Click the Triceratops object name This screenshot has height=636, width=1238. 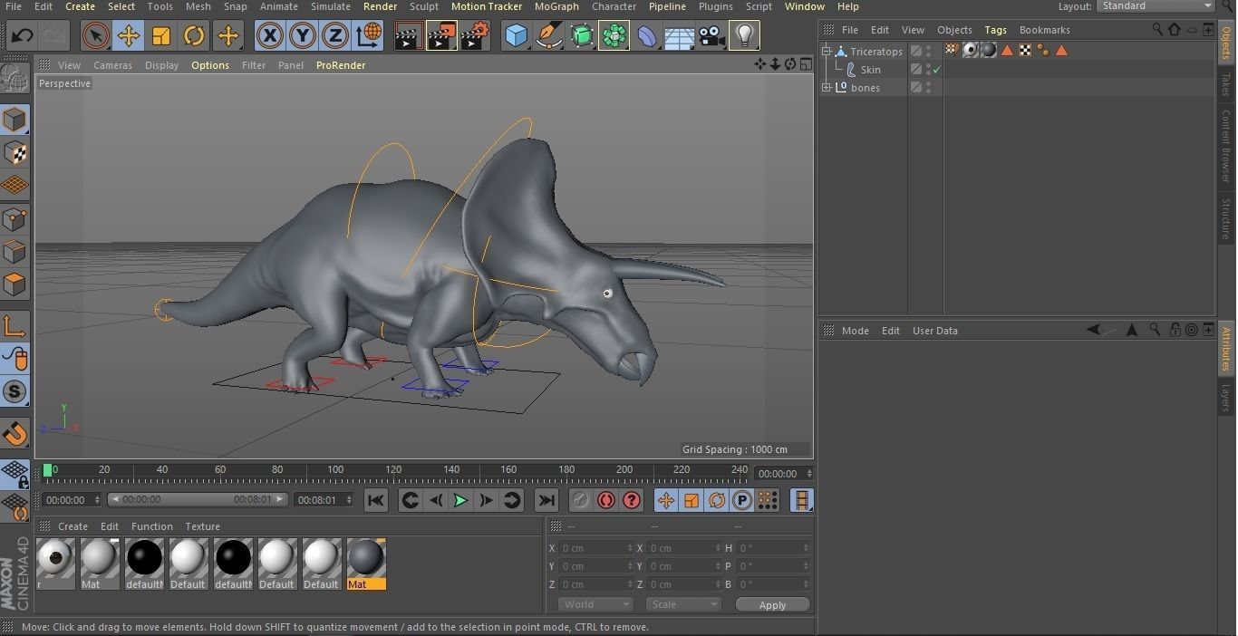875,52
